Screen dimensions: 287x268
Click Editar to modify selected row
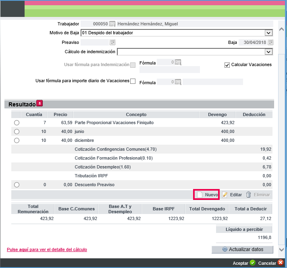232,195
